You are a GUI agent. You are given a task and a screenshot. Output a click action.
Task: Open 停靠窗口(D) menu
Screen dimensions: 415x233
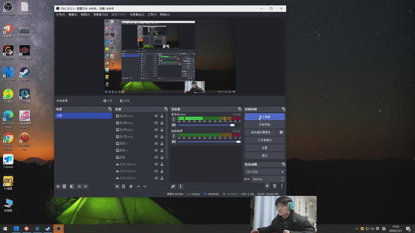pos(101,14)
